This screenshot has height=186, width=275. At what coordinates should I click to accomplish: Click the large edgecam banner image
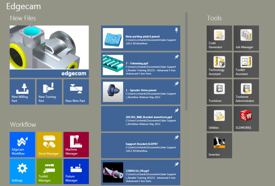(x=49, y=51)
